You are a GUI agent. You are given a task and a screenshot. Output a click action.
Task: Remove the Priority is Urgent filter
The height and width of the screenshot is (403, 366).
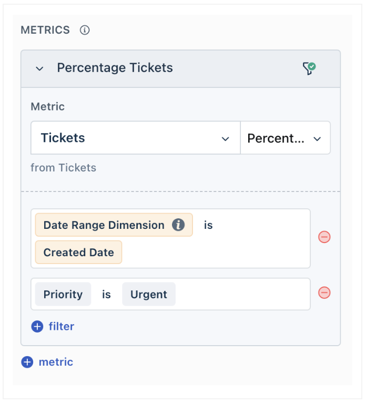coord(324,293)
